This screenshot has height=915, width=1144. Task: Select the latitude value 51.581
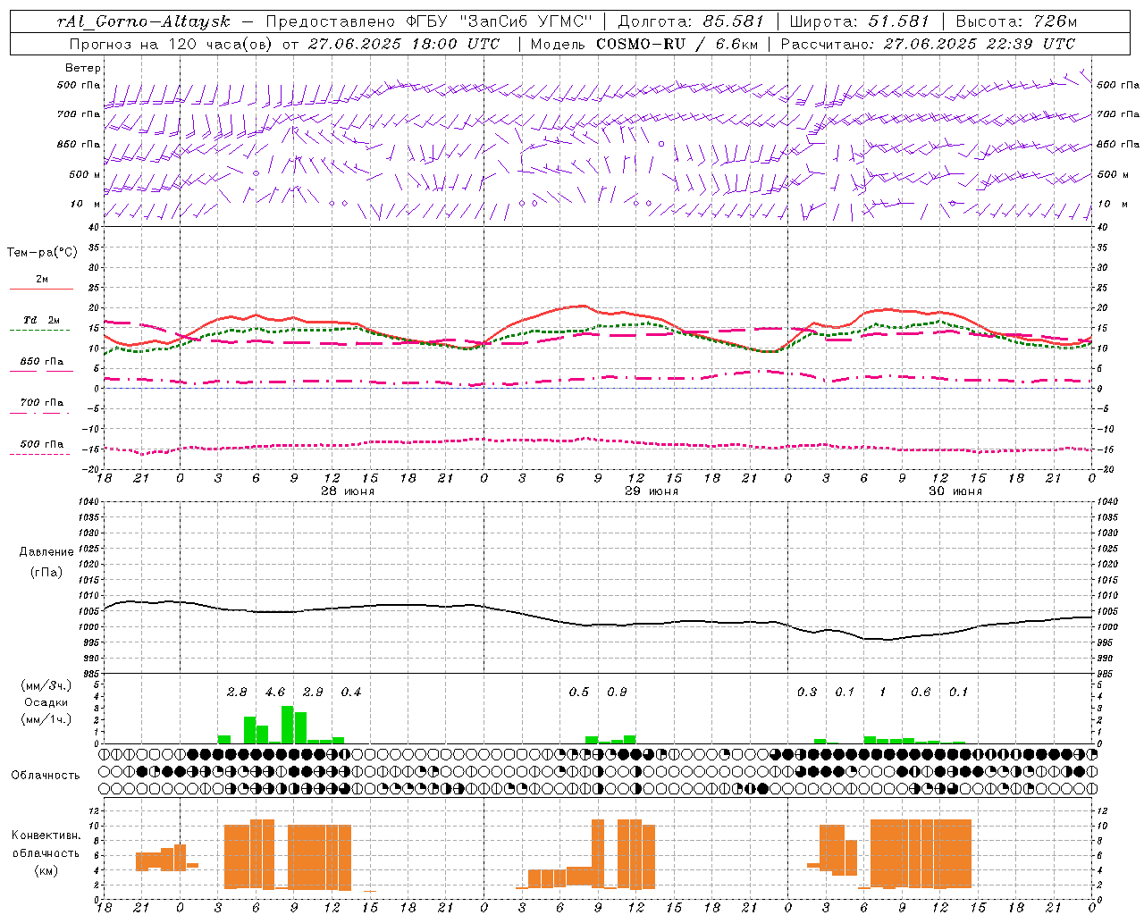tap(898, 21)
